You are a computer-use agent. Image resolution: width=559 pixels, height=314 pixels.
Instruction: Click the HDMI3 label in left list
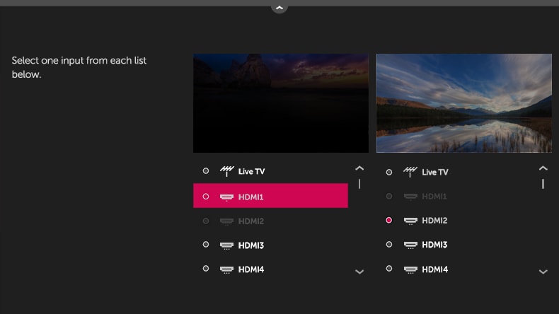click(x=251, y=245)
